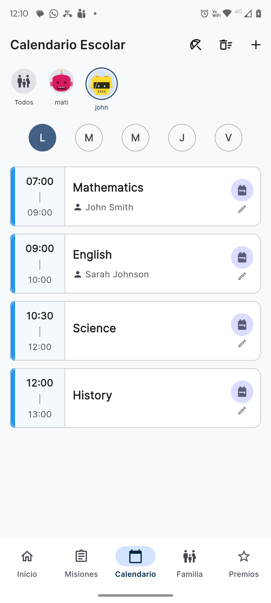Go to the Inicio home tab
The height and width of the screenshot is (603, 271).
[27, 563]
